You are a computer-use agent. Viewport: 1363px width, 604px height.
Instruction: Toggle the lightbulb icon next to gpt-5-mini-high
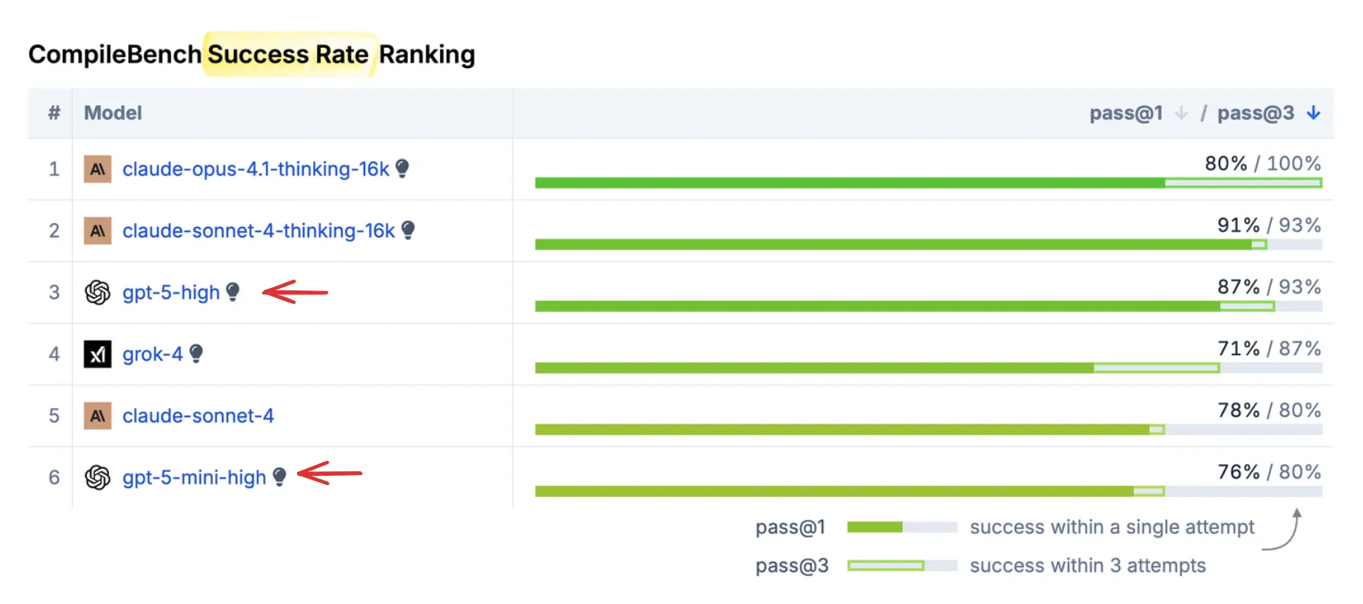(x=280, y=477)
